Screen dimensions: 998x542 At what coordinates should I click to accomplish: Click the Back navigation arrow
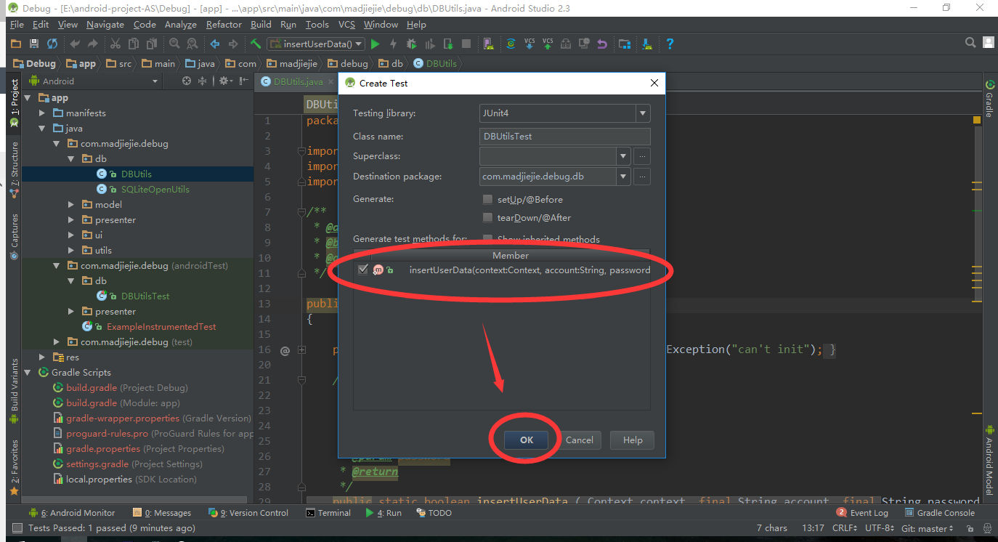point(214,44)
